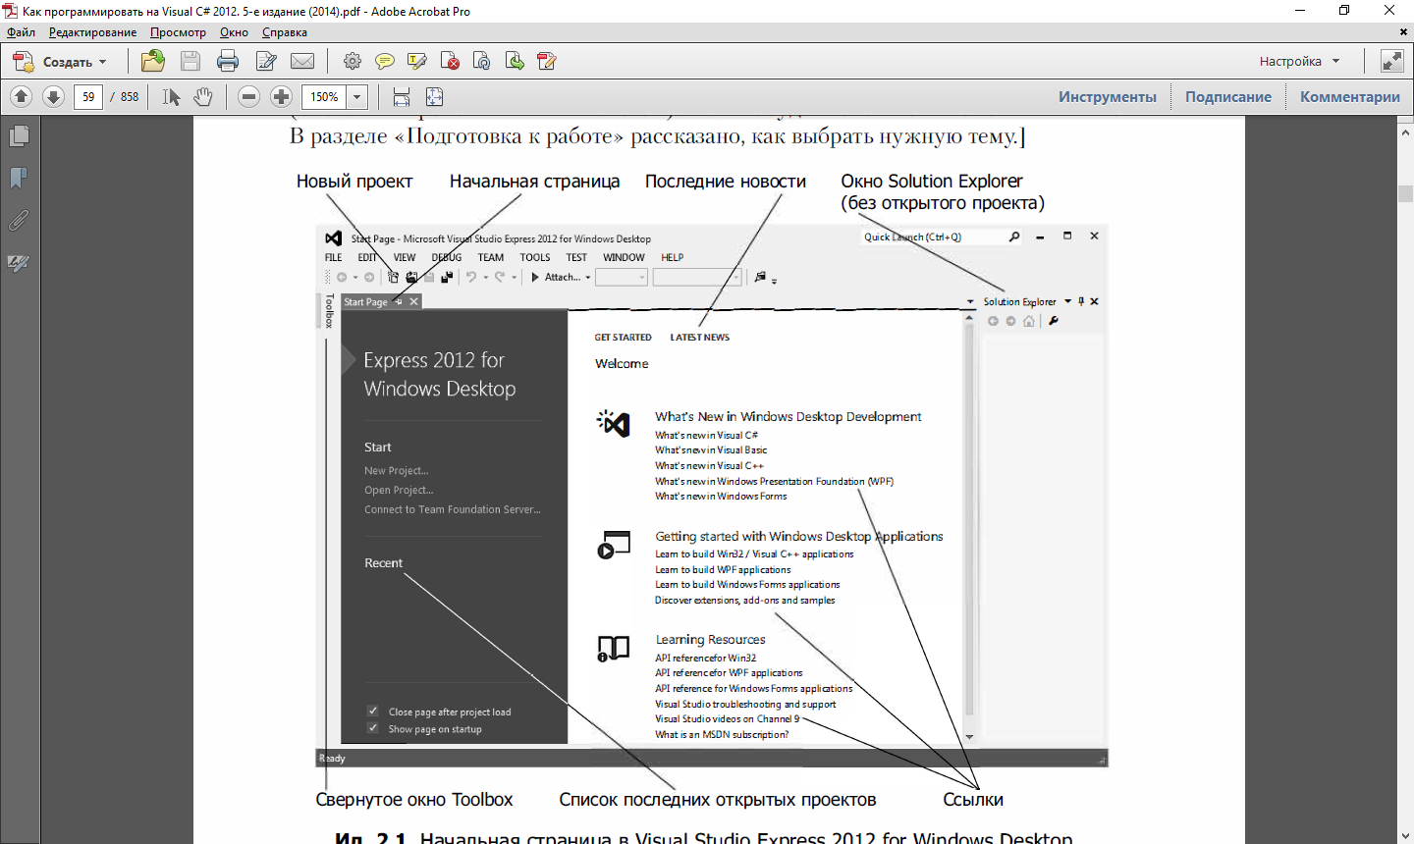This screenshot has height=844, width=1414.
Task: Expand the Настройка dropdown
Action: 1300,61
